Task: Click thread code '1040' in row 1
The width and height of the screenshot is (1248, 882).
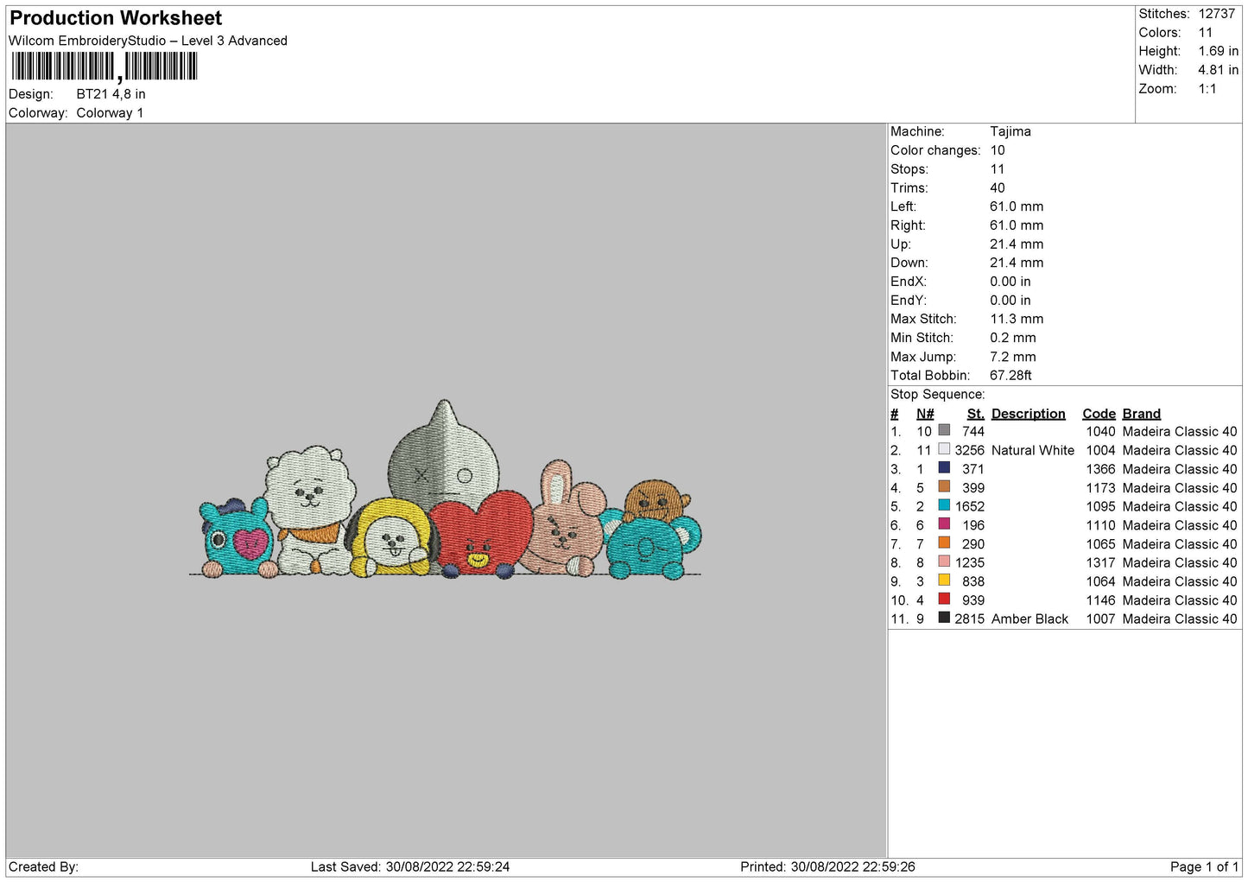Action: 1100,431
